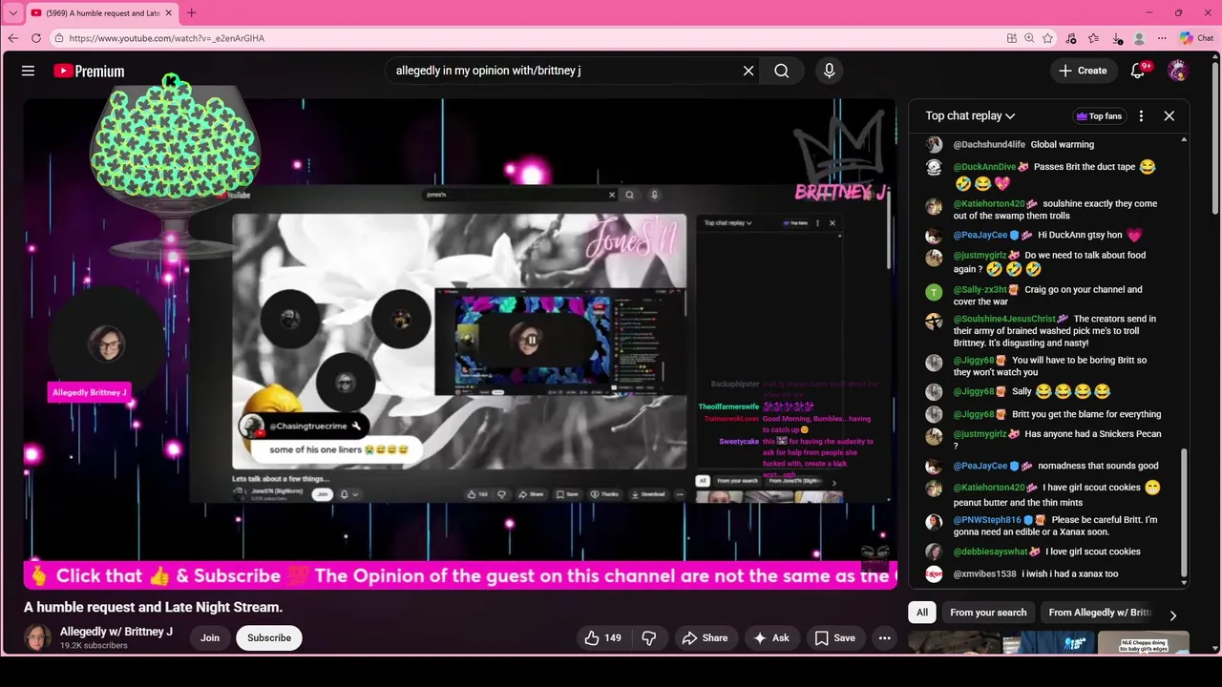This screenshot has height=687, width=1222.
Task: Open the Ask button below video
Action: pyautogui.click(x=771, y=638)
